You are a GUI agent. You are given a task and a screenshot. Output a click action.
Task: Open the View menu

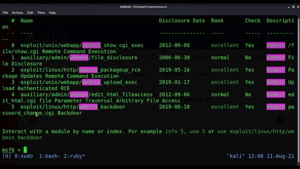pos(41,13)
